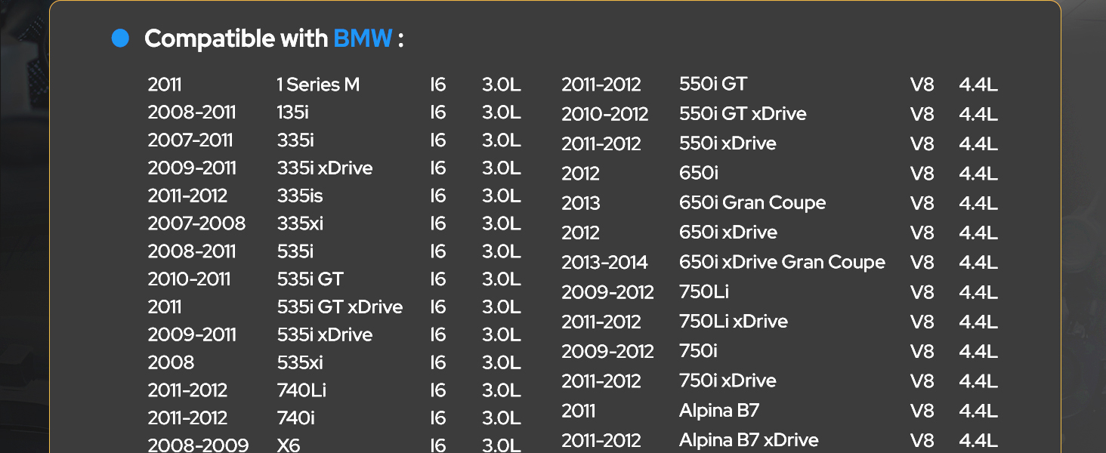Select the "750i xDrive" model name
The image size is (1106, 453).
[x=728, y=381]
